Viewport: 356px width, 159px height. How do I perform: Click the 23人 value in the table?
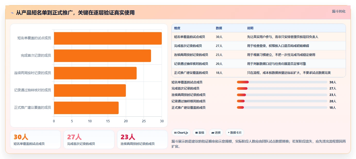tap(219, 55)
